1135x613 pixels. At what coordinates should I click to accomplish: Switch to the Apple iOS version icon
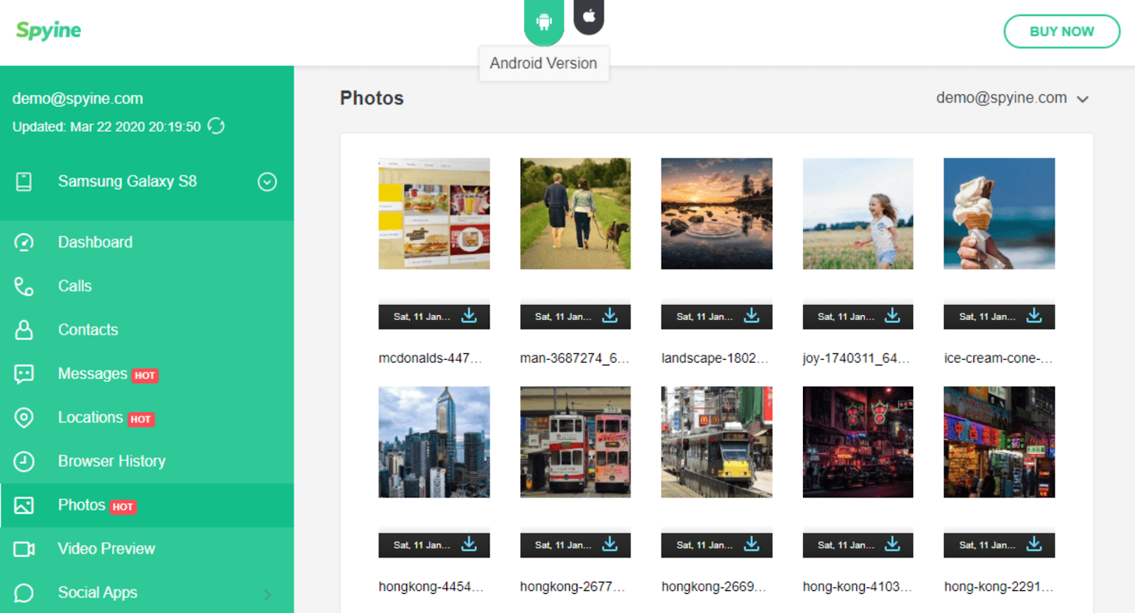[589, 16]
